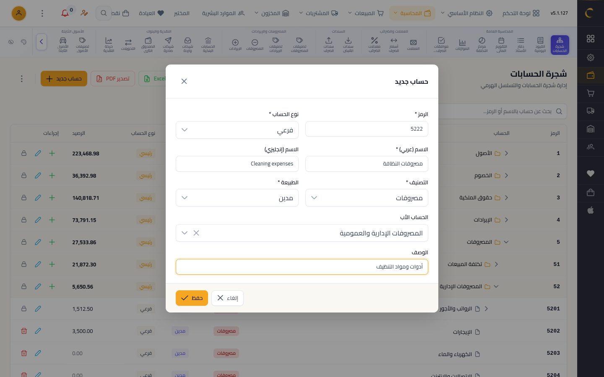Open the لوحة التحكم menu item
The image size is (604, 377).
click(x=521, y=13)
